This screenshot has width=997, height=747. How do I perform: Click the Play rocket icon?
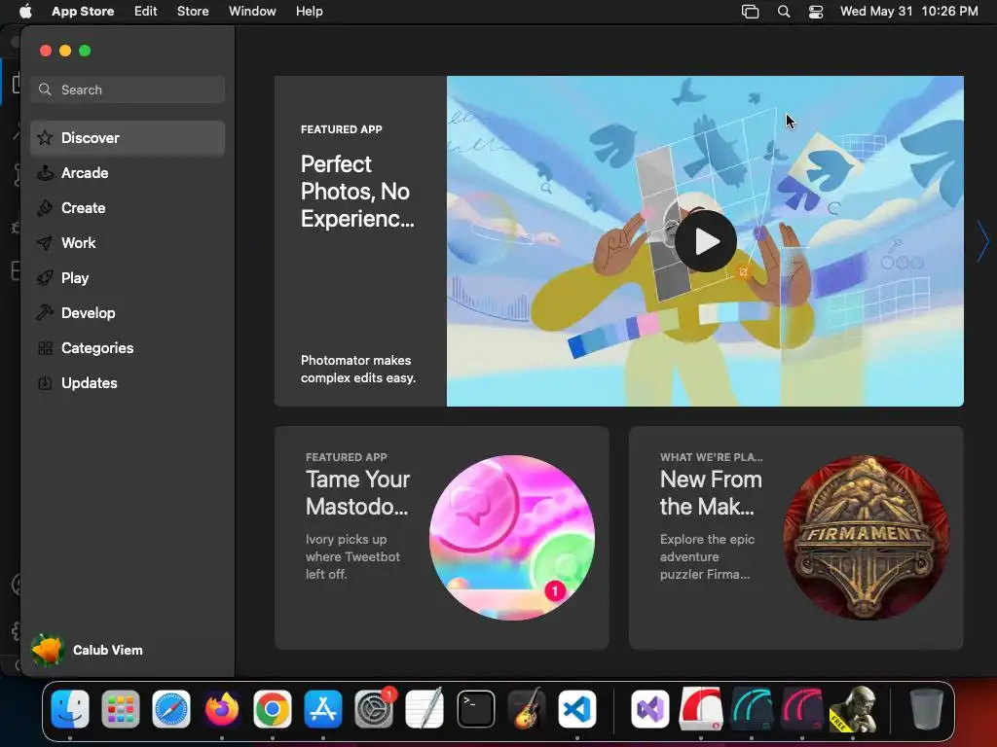45,277
